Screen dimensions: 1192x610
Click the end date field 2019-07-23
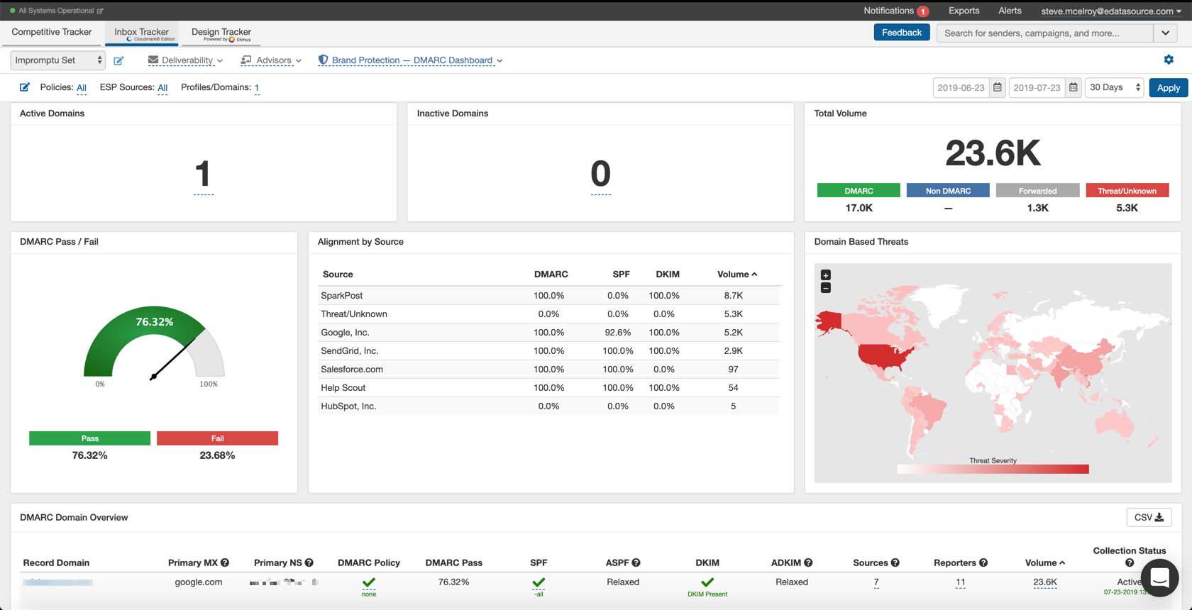(x=1037, y=87)
